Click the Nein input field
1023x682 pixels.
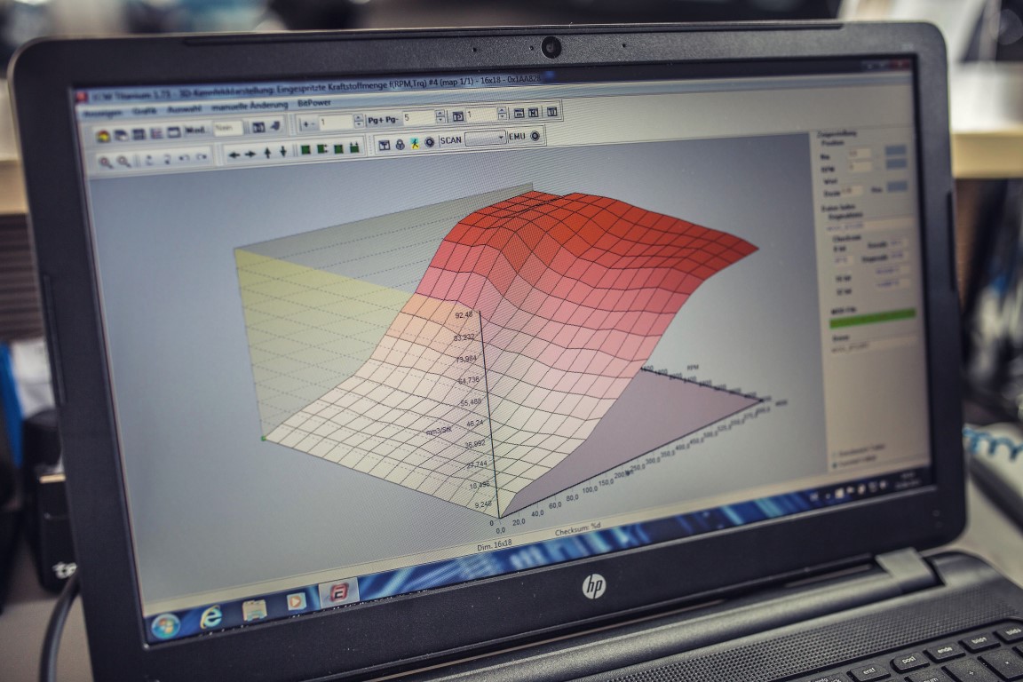pyautogui.click(x=228, y=128)
